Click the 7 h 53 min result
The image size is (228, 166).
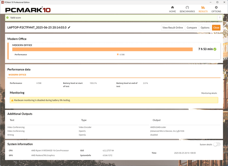point(205,49)
